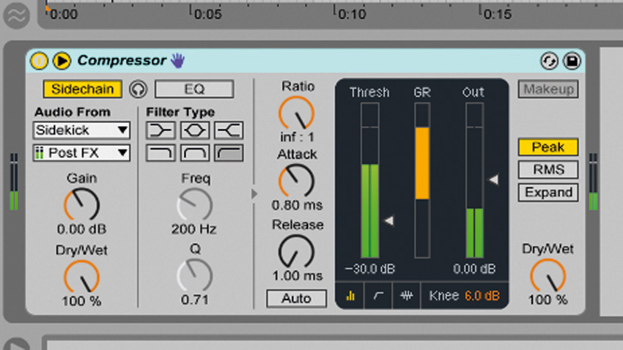Image resolution: width=623 pixels, height=350 pixels.
Task: Switch to collapsed bars display view
Action: pyautogui.click(x=350, y=296)
